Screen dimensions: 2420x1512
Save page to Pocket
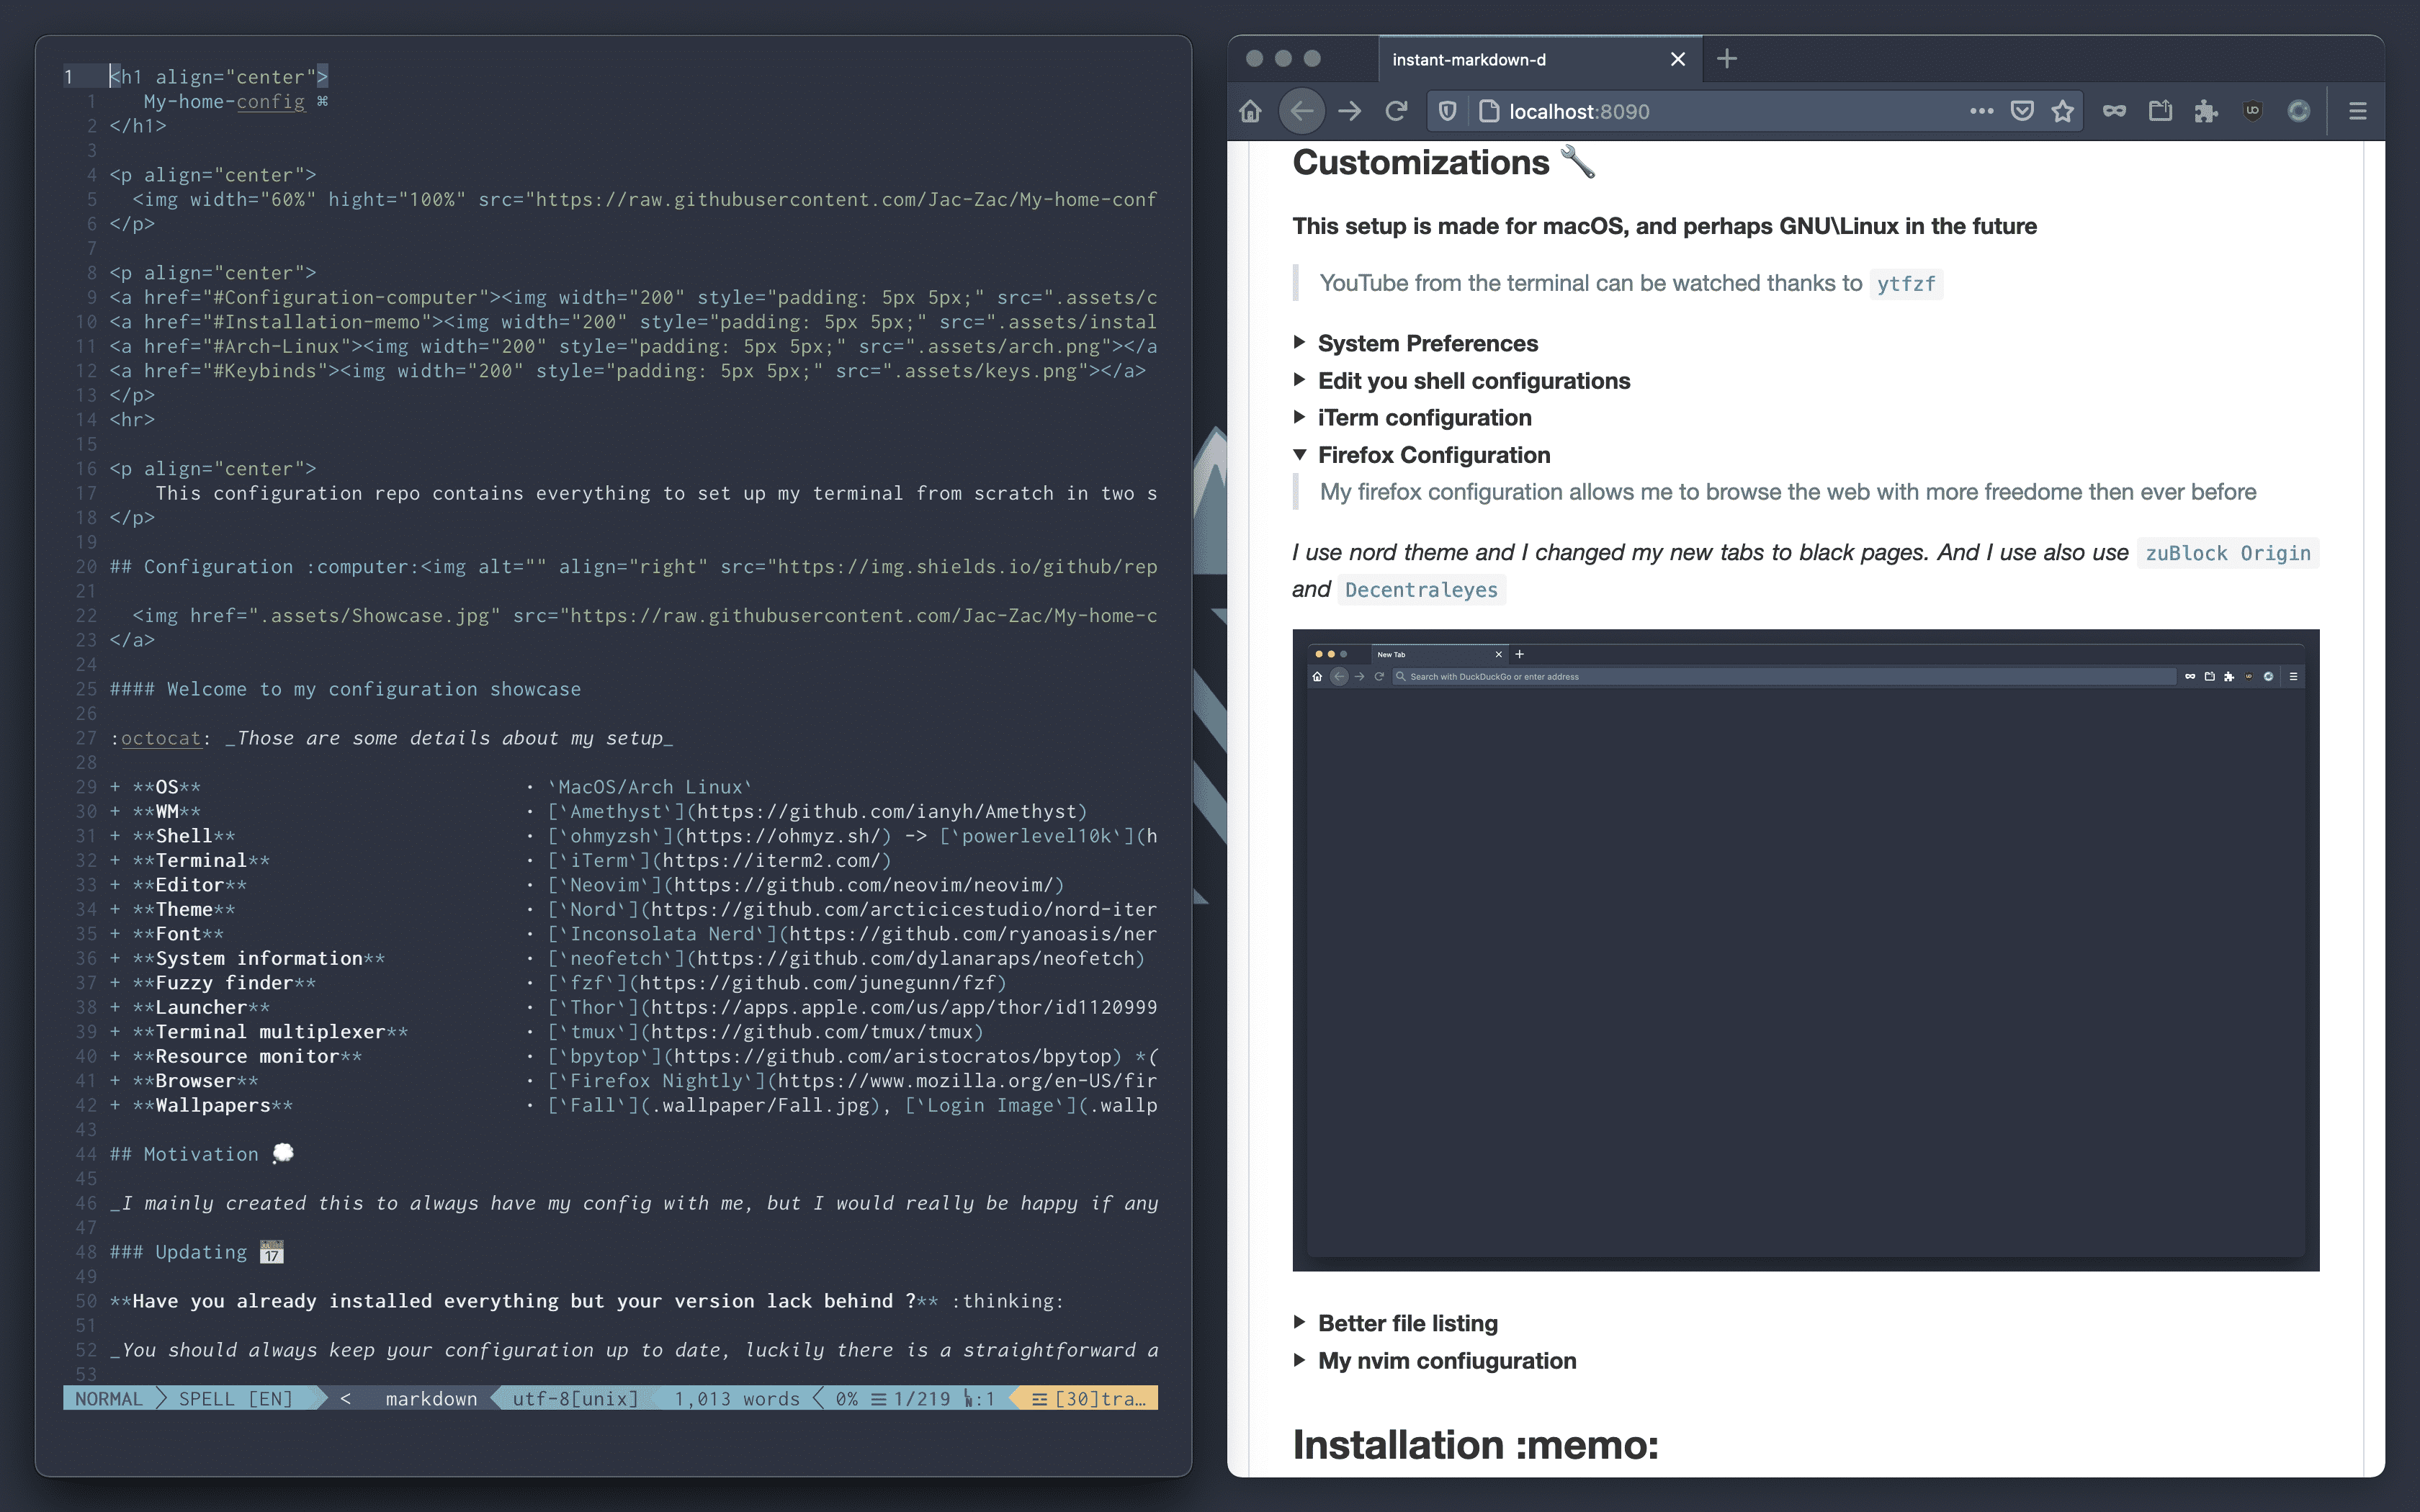pos(2022,111)
